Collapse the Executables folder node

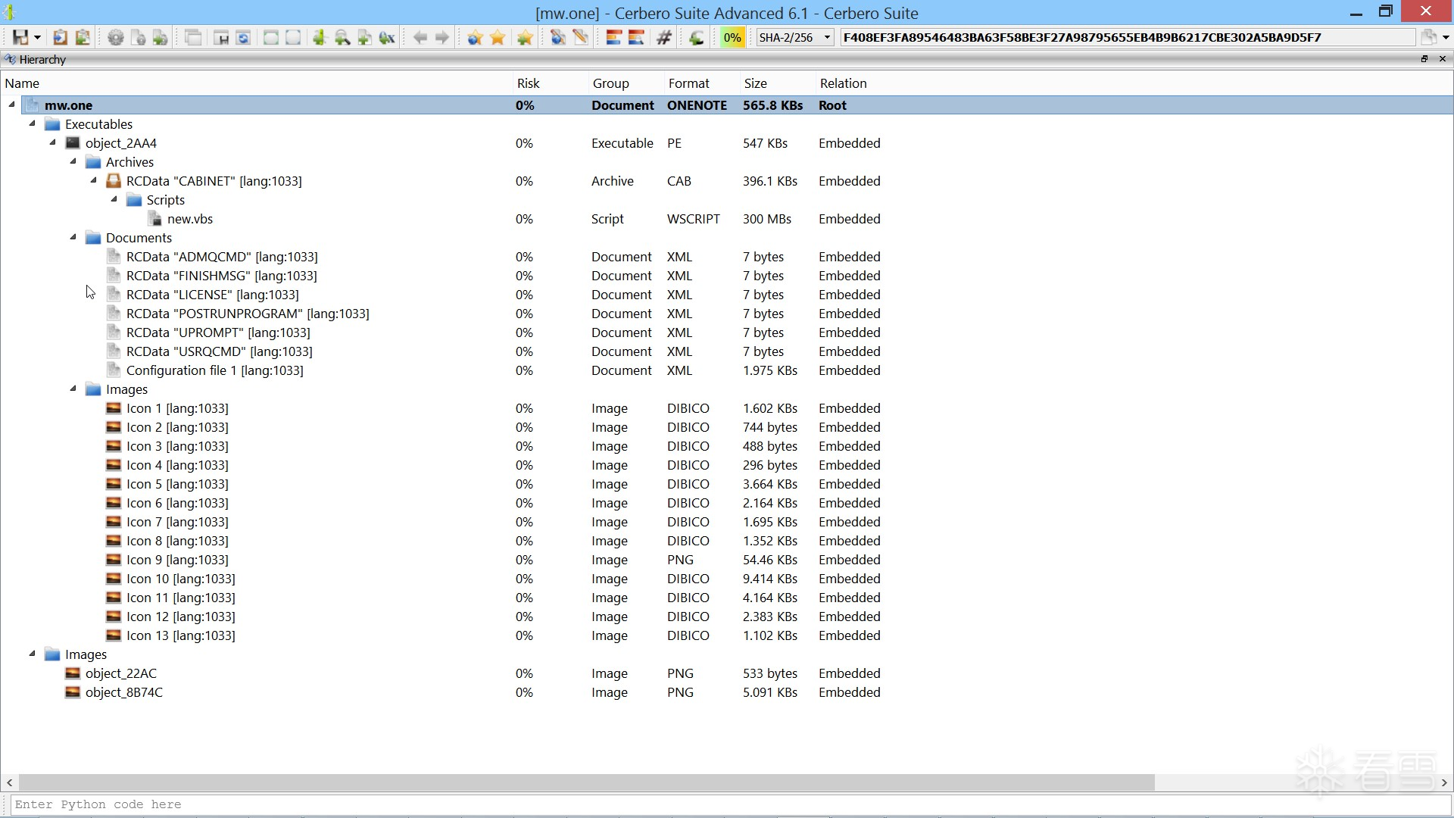click(32, 123)
